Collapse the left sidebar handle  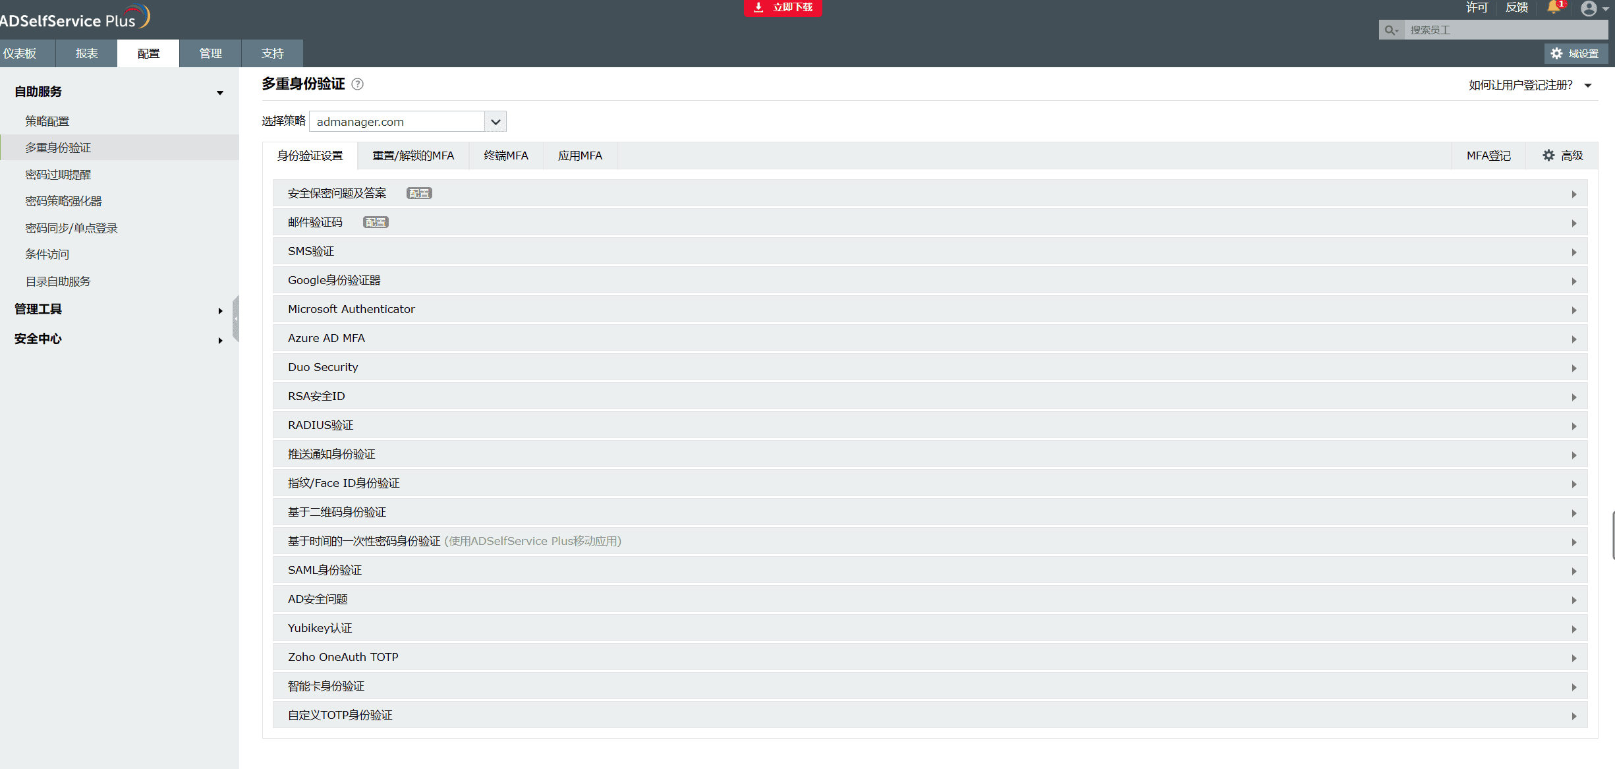coord(235,319)
